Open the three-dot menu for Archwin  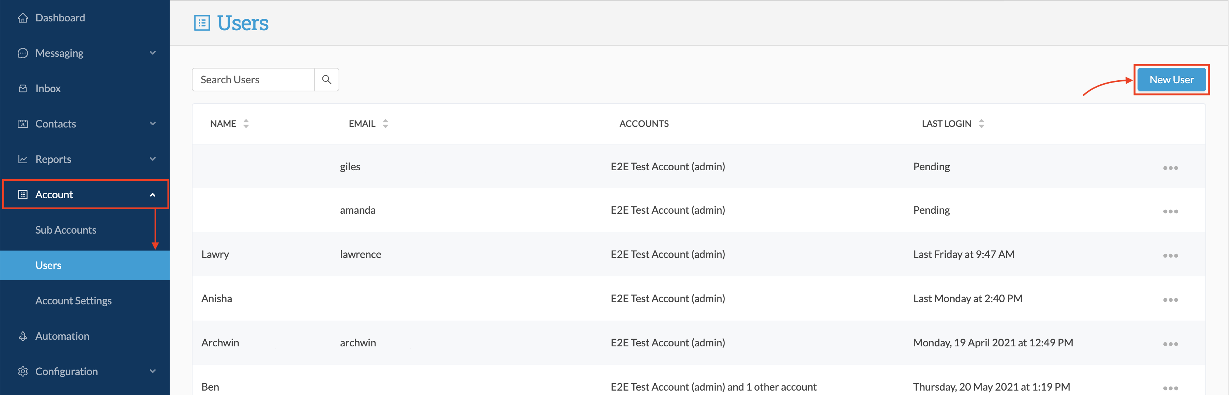pos(1170,344)
